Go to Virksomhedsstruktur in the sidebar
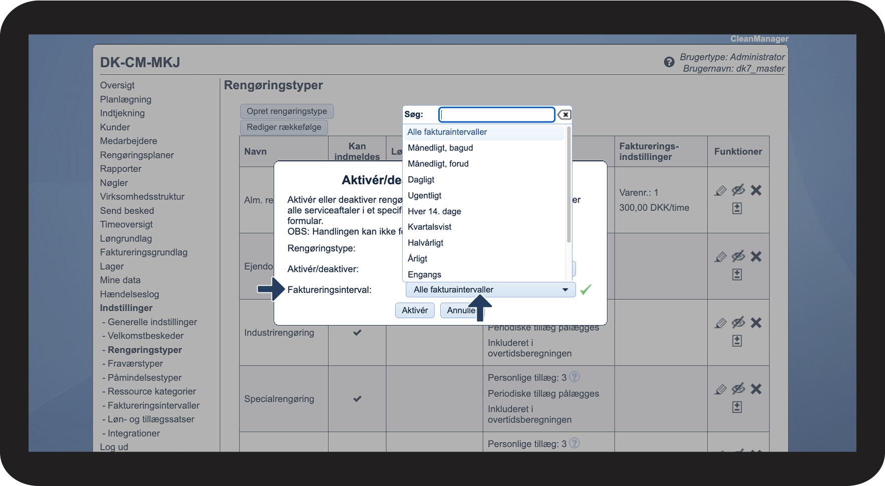 pos(142,197)
